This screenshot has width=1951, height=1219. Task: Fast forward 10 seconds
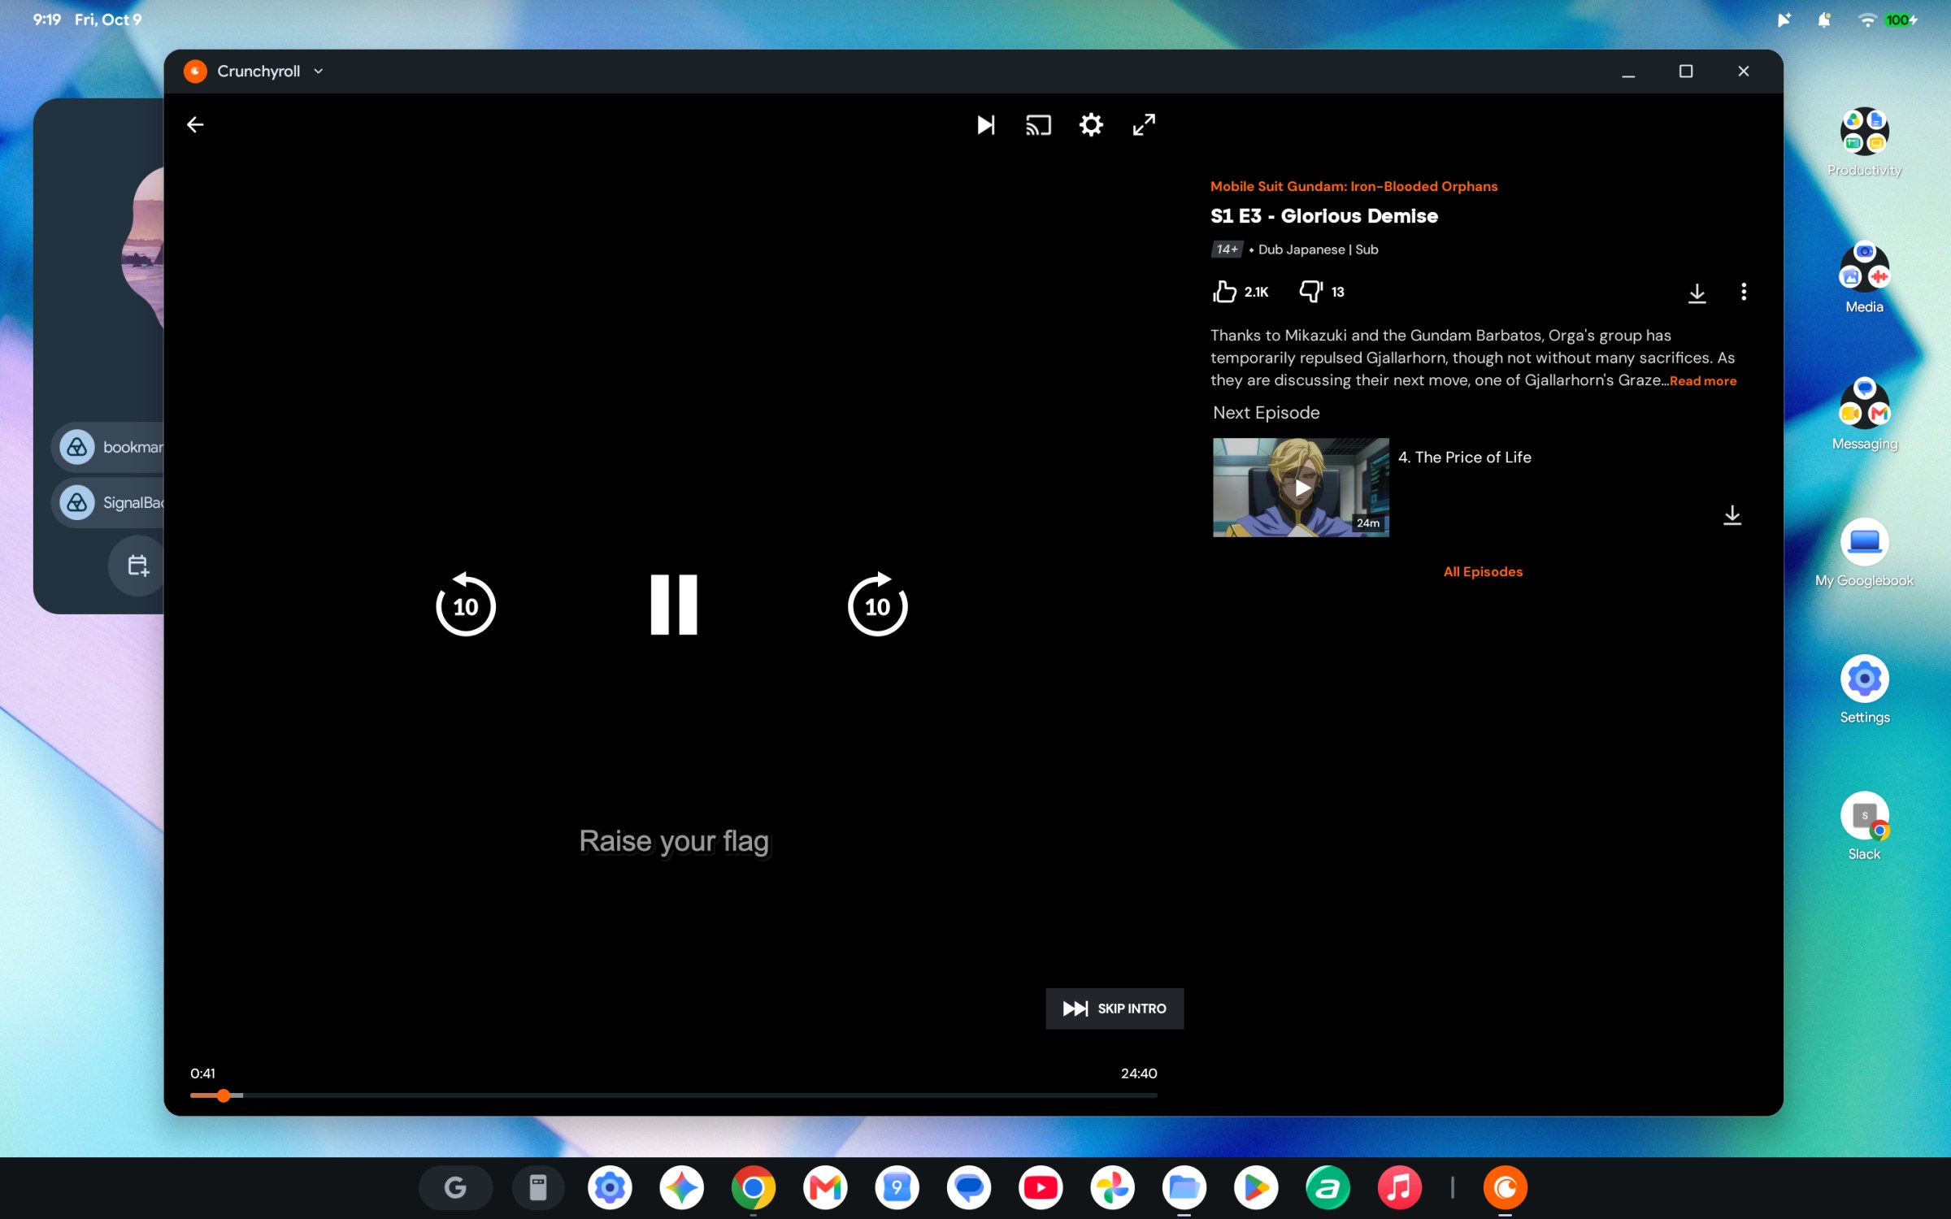878,605
